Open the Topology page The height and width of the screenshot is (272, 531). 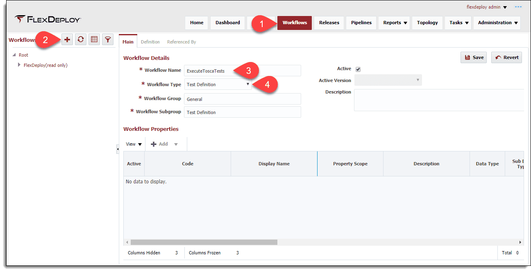point(427,23)
